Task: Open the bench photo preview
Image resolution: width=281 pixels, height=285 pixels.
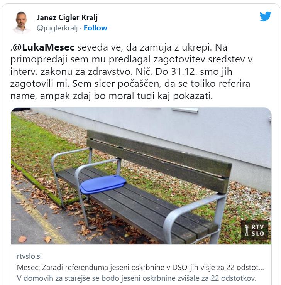Action: (141, 175)
